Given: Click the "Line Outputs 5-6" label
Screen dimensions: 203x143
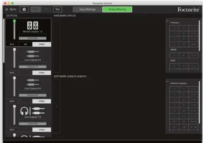Looking at the screenshot, I should coord(33,89).
